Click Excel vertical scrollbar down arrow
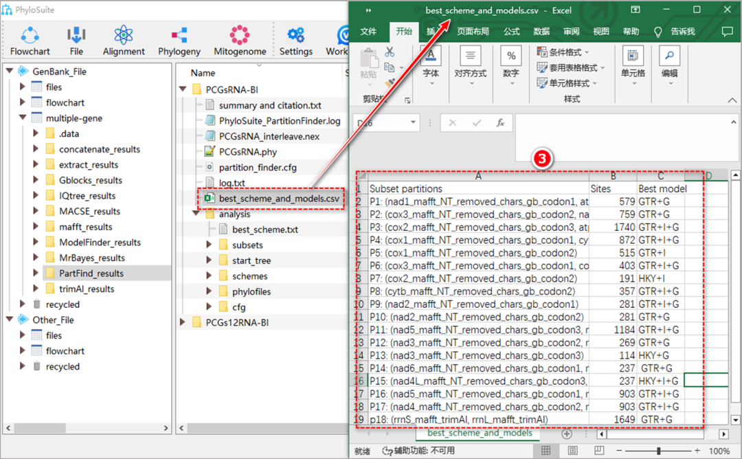This screenshot has height=459, width=742. [735, 419]
